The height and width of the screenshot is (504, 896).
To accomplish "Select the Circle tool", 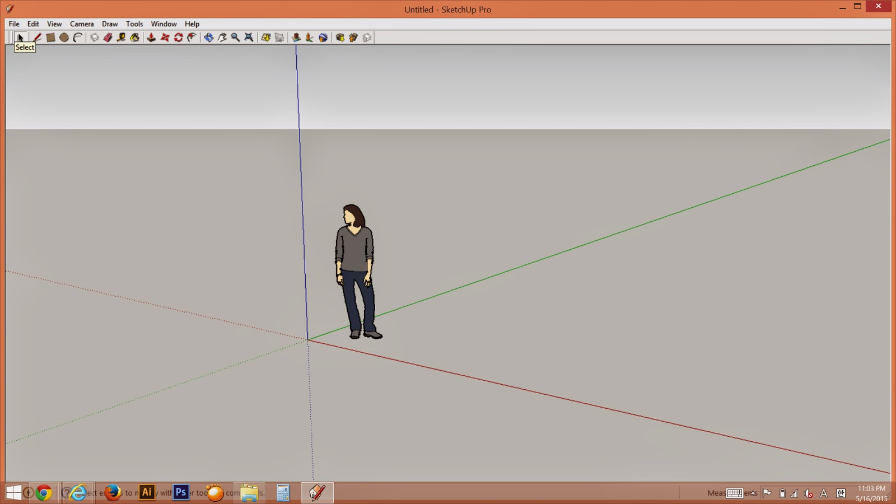I will click(x=63, y=38).
